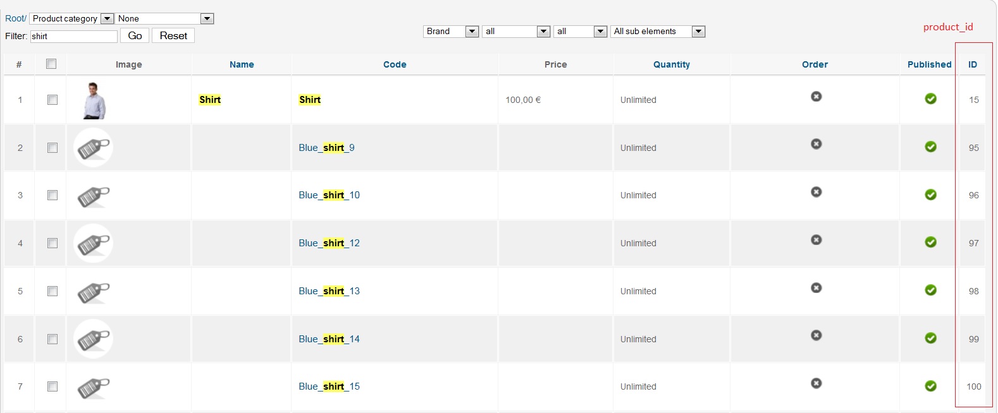
Task: Click the tag placeholder image for Blue_shirt_14
Action: point(94,339)
